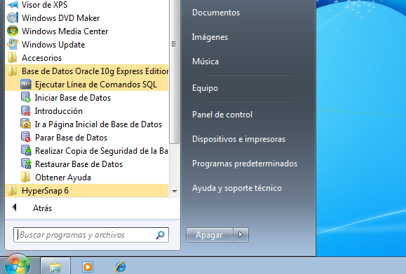Click the Atrás back arrow icon
406x274 pixels.
15,207
